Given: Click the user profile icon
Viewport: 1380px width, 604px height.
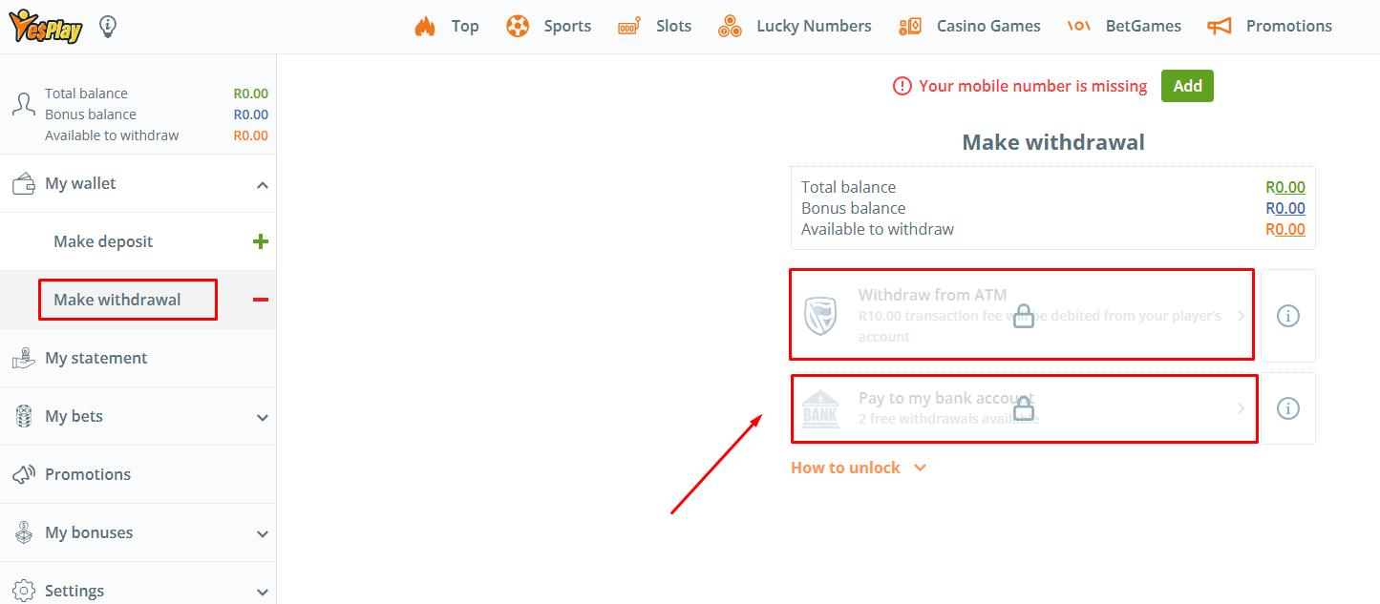Looking at the screenshot, I should coord(23,104).
